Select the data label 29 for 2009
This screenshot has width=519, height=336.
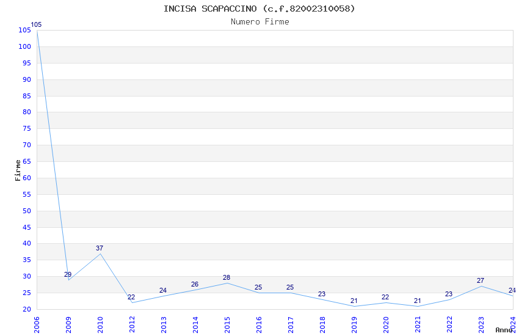(68, 274)
